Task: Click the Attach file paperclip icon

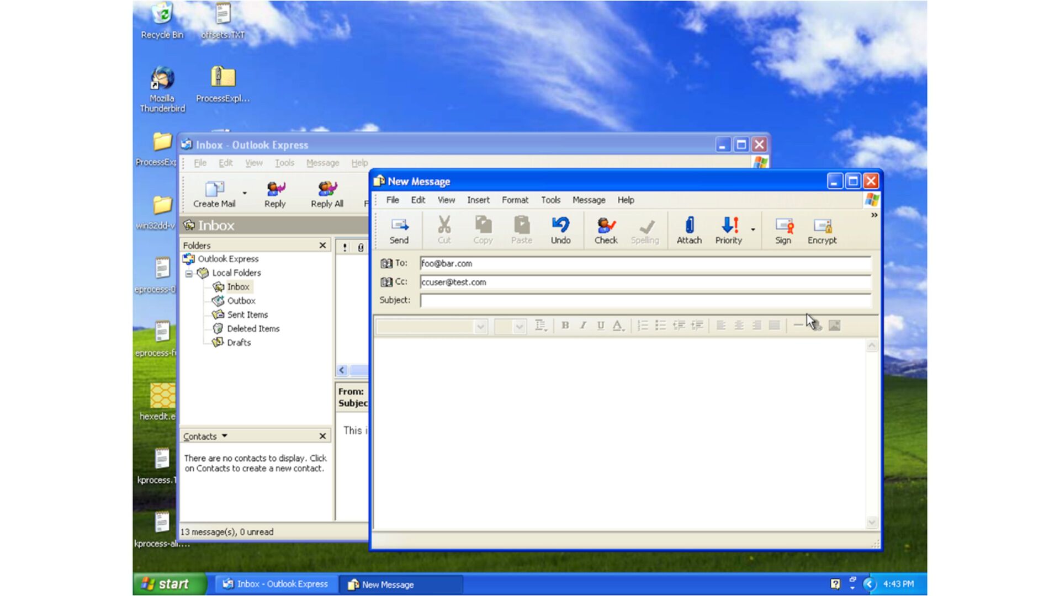Action: (689, 230)
